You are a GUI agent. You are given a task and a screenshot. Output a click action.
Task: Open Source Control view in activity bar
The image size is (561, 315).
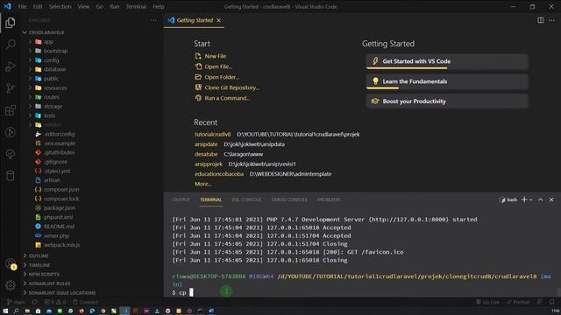coord(10,88)
